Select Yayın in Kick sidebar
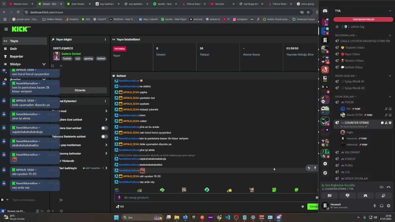The width and height of the screenshot is (395, 222). coord(25,41)
